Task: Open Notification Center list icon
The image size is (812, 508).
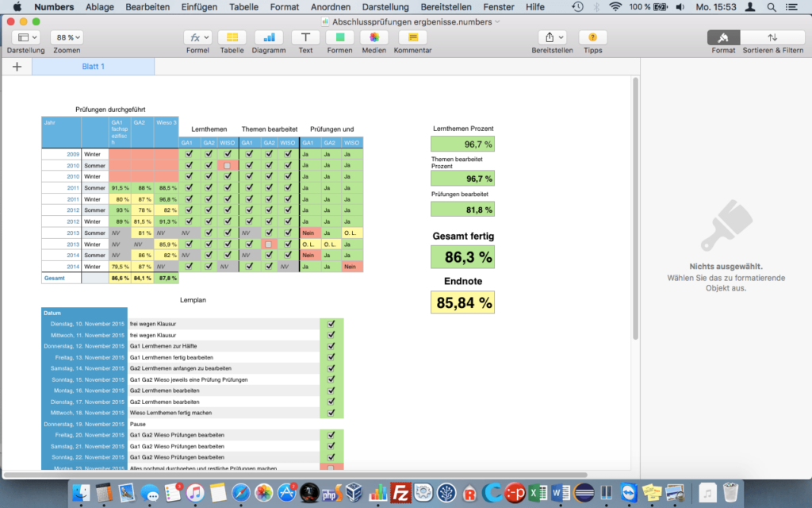Action: point(791,7)
